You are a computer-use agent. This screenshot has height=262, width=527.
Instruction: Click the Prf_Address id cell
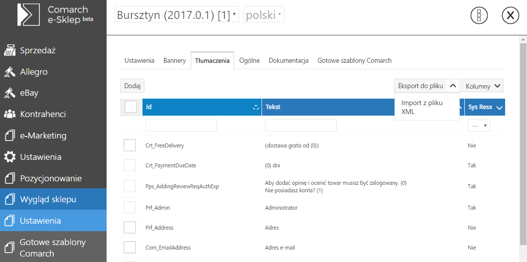tap(159, 228)
